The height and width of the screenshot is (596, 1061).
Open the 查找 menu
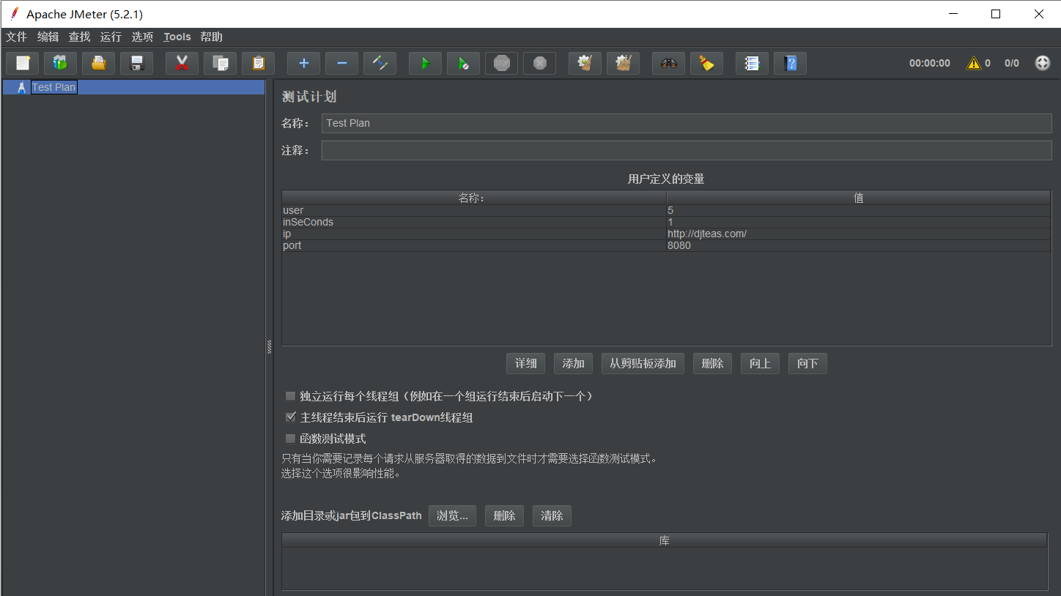[x=79, y=37]
